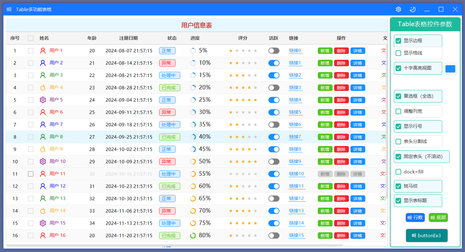Screen dimensions: 465x252
Task: Turn off the 活跃 switch for 用户 2
Action: tap(274, 63)
